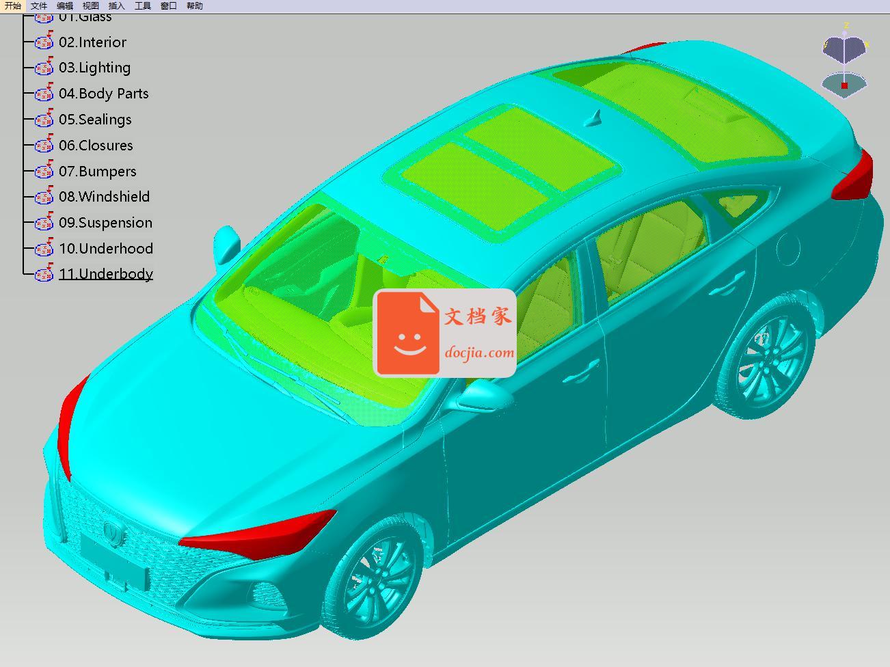Pick the front license plate holder
The height and width of the screenshot is (667, 890).
114,562
